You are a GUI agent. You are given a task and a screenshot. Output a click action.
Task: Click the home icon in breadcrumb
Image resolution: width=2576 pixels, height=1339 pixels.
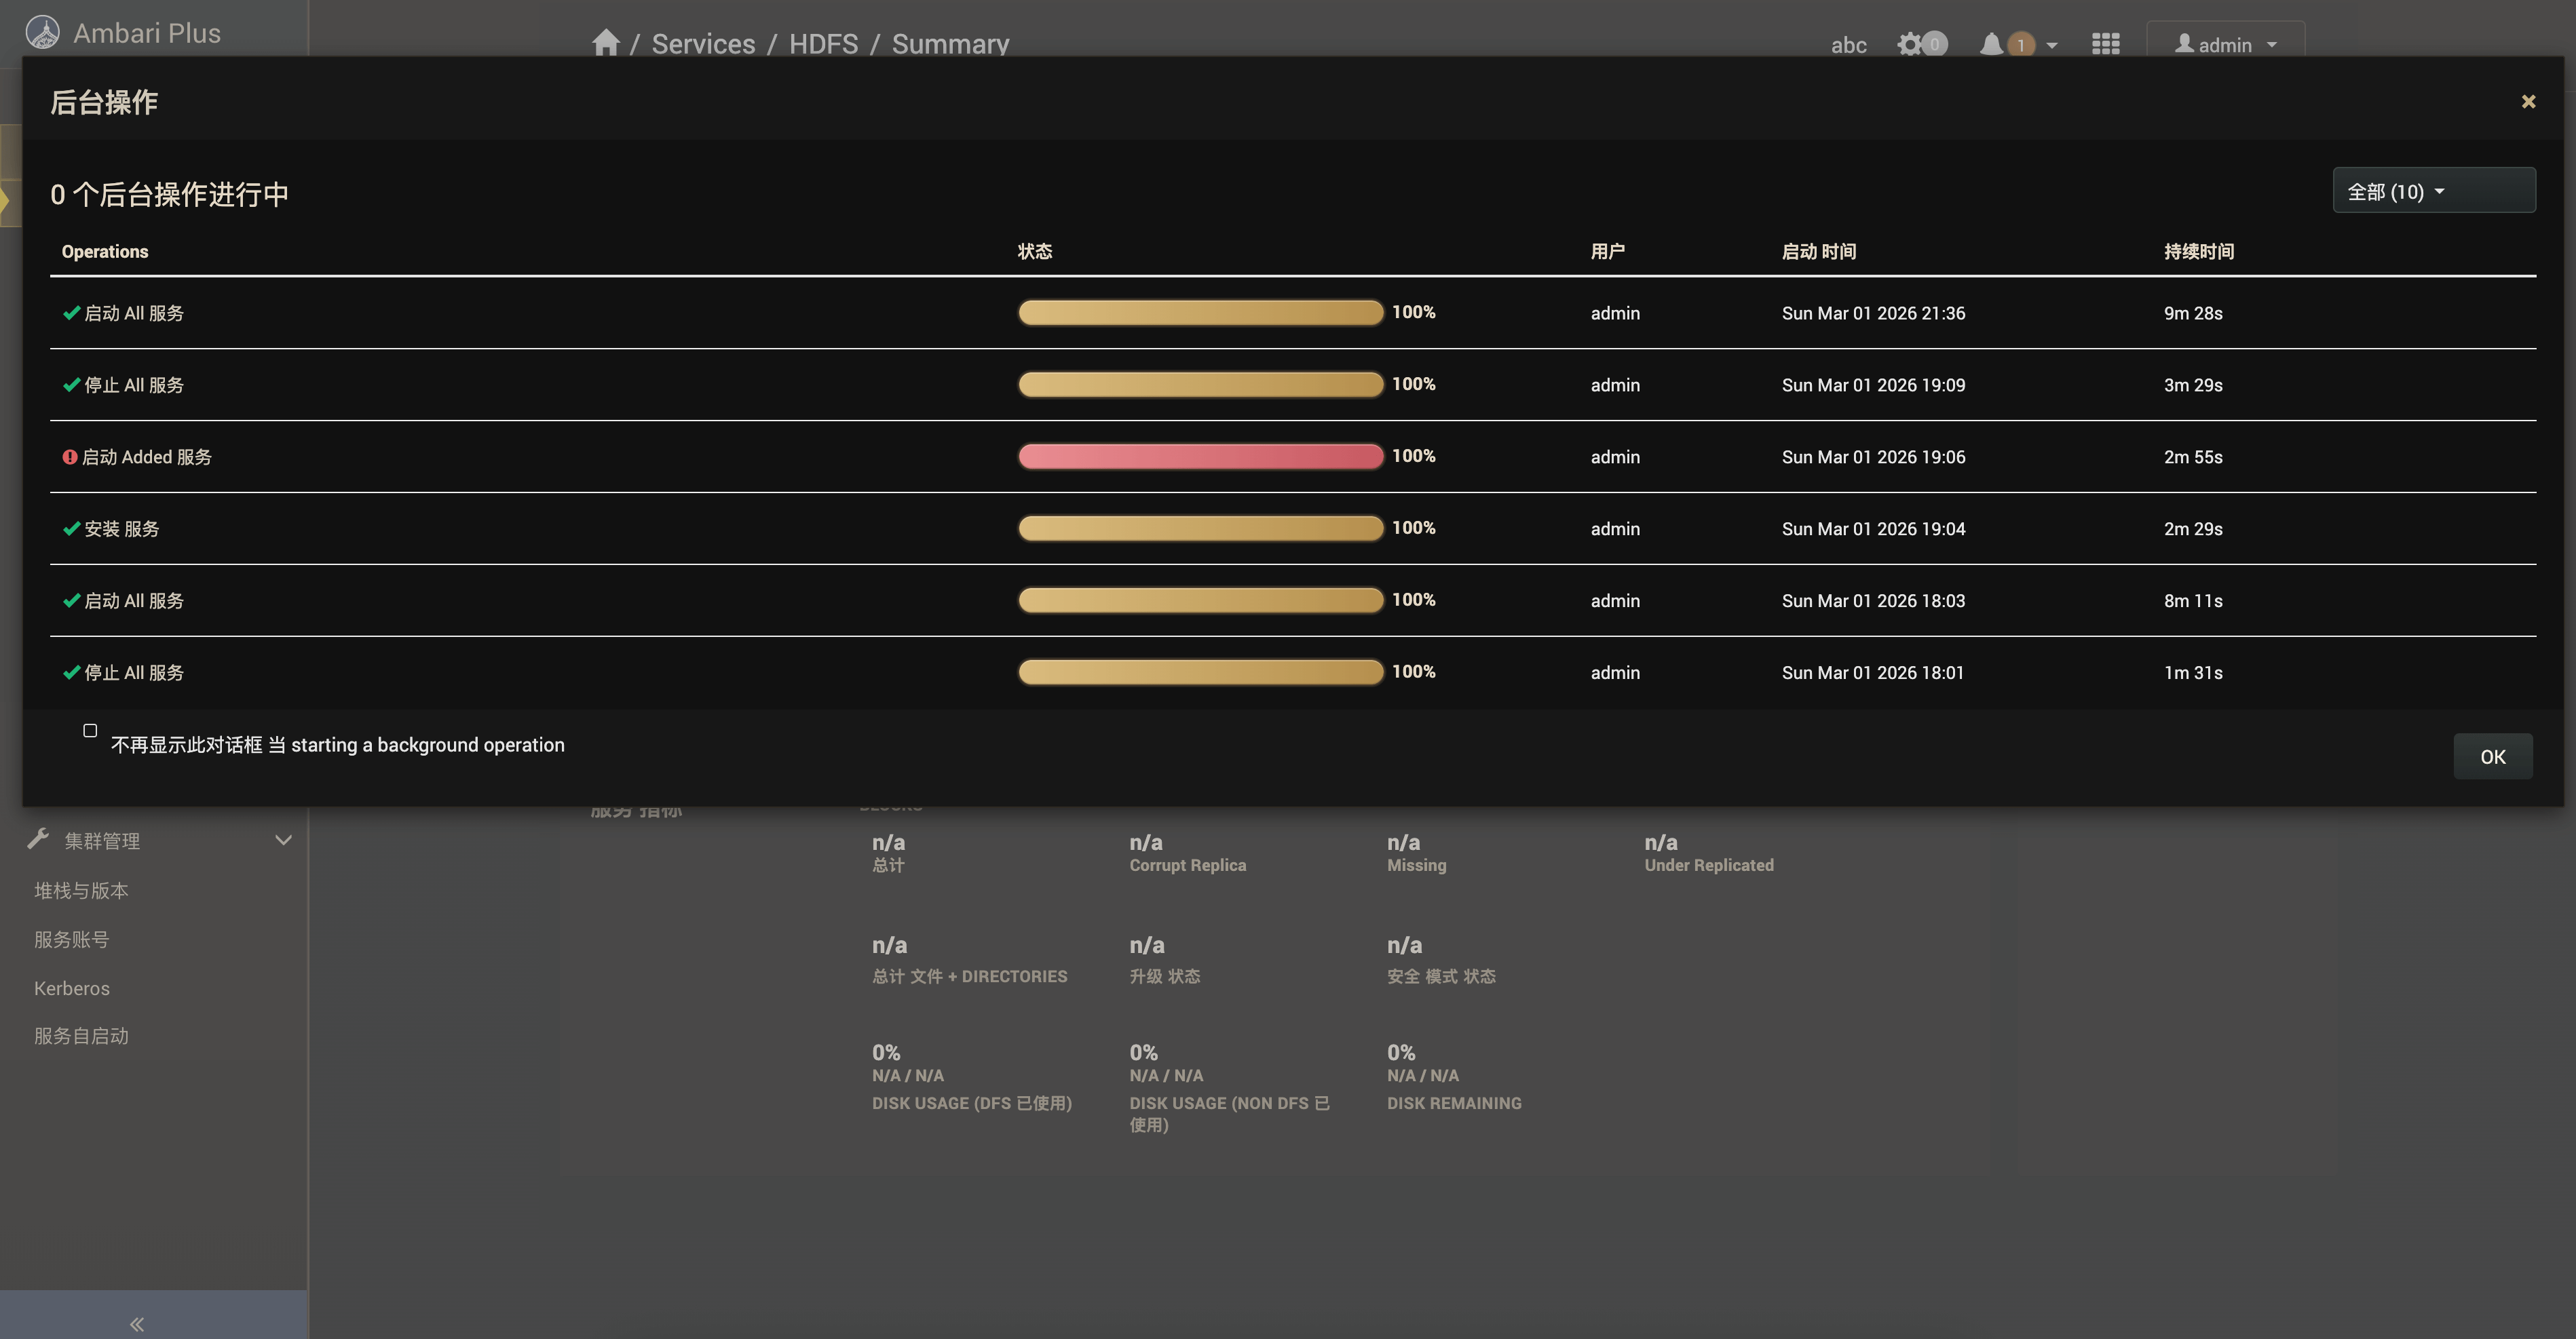(605, 43)
